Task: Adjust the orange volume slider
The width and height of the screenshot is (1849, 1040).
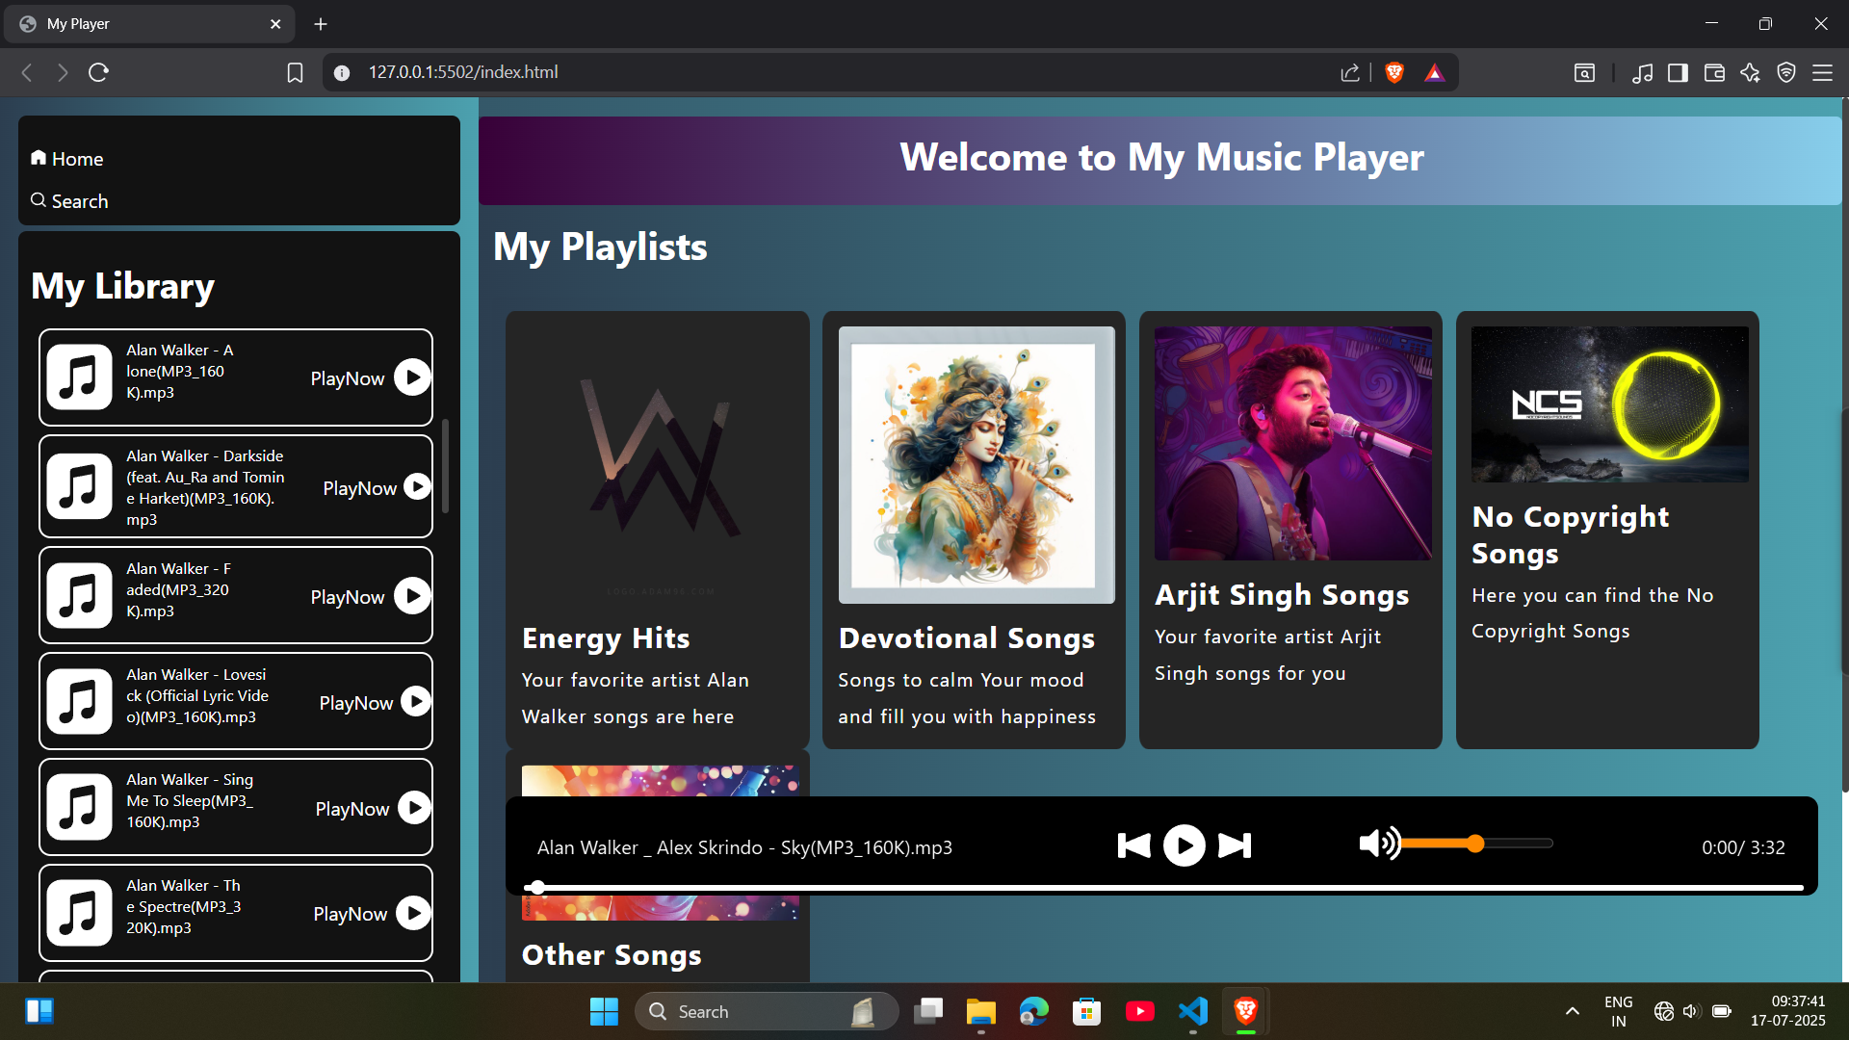Action: [x=1475, y=844]
